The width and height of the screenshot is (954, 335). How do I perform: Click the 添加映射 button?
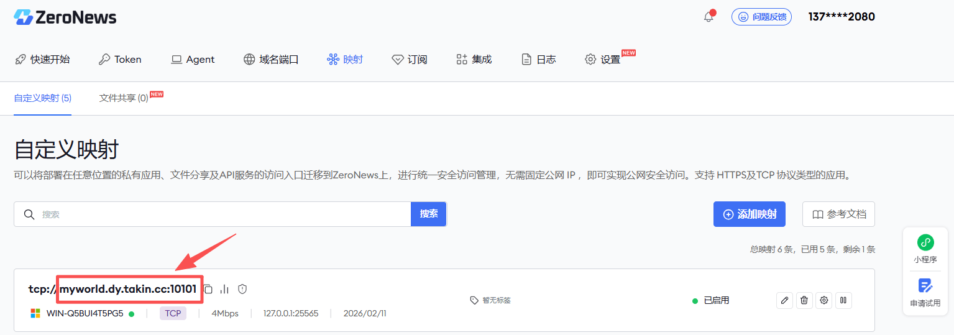(750, 214)
